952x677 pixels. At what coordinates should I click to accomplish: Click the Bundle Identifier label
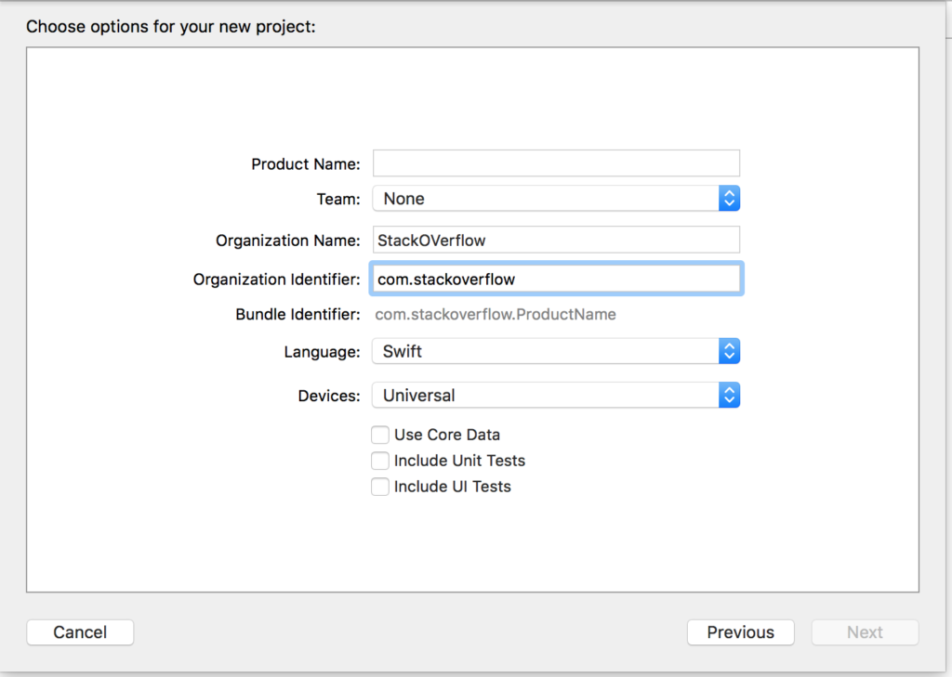[297, 315]
